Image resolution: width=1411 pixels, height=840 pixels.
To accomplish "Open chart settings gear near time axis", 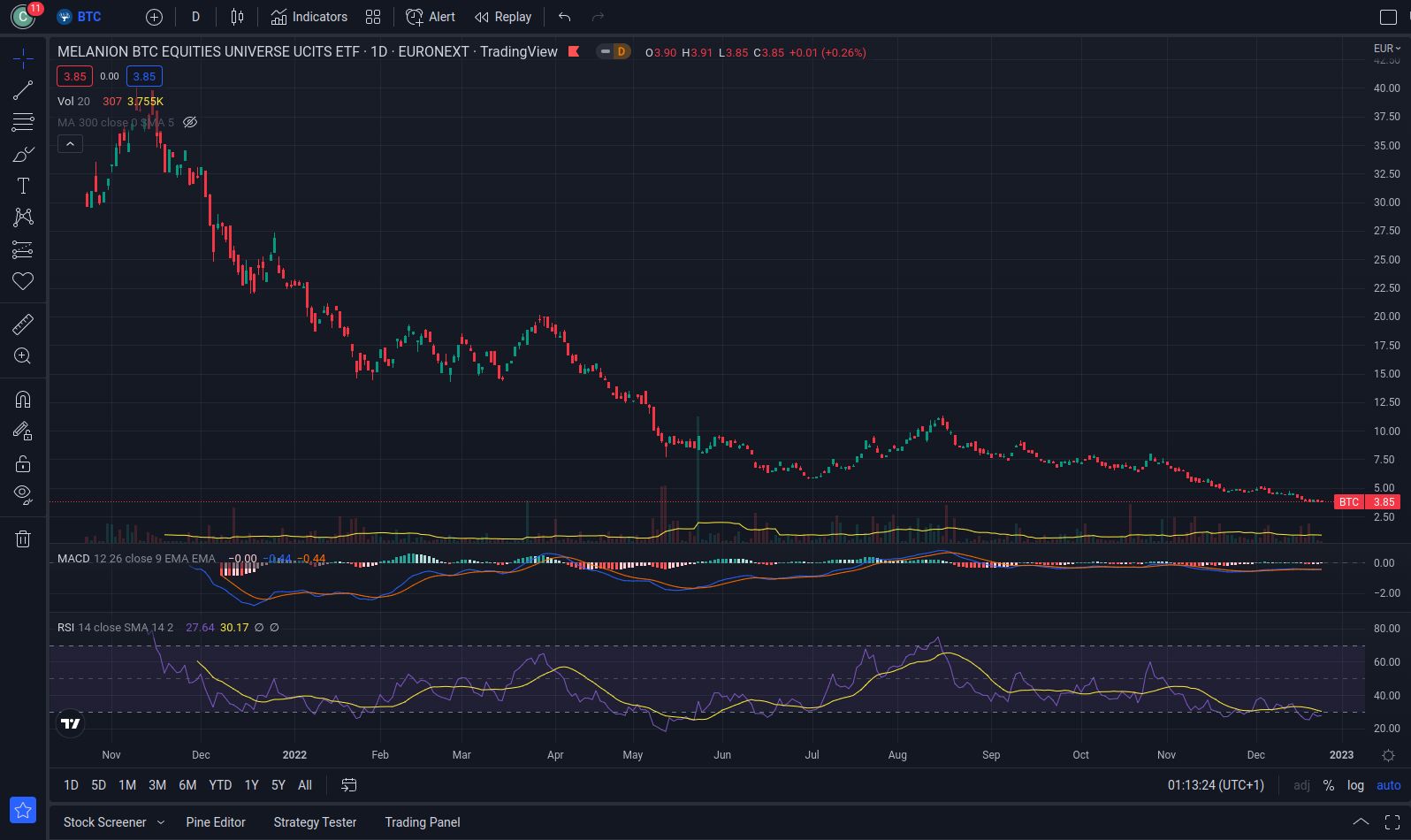I will coord(1388,755).
